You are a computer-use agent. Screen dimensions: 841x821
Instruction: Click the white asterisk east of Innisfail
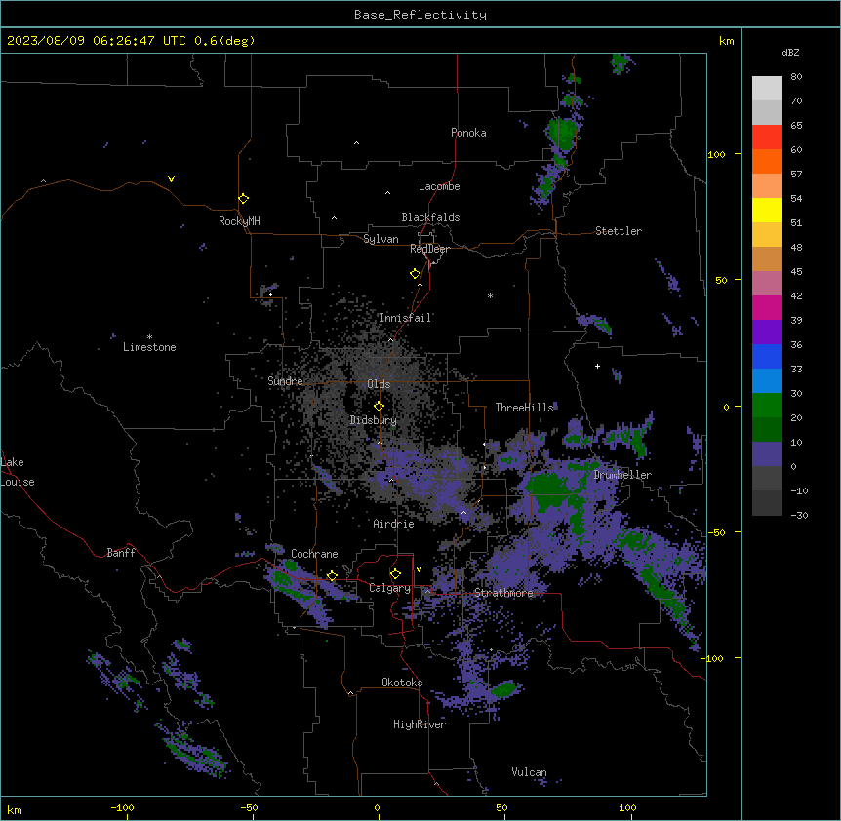(490, 295)
